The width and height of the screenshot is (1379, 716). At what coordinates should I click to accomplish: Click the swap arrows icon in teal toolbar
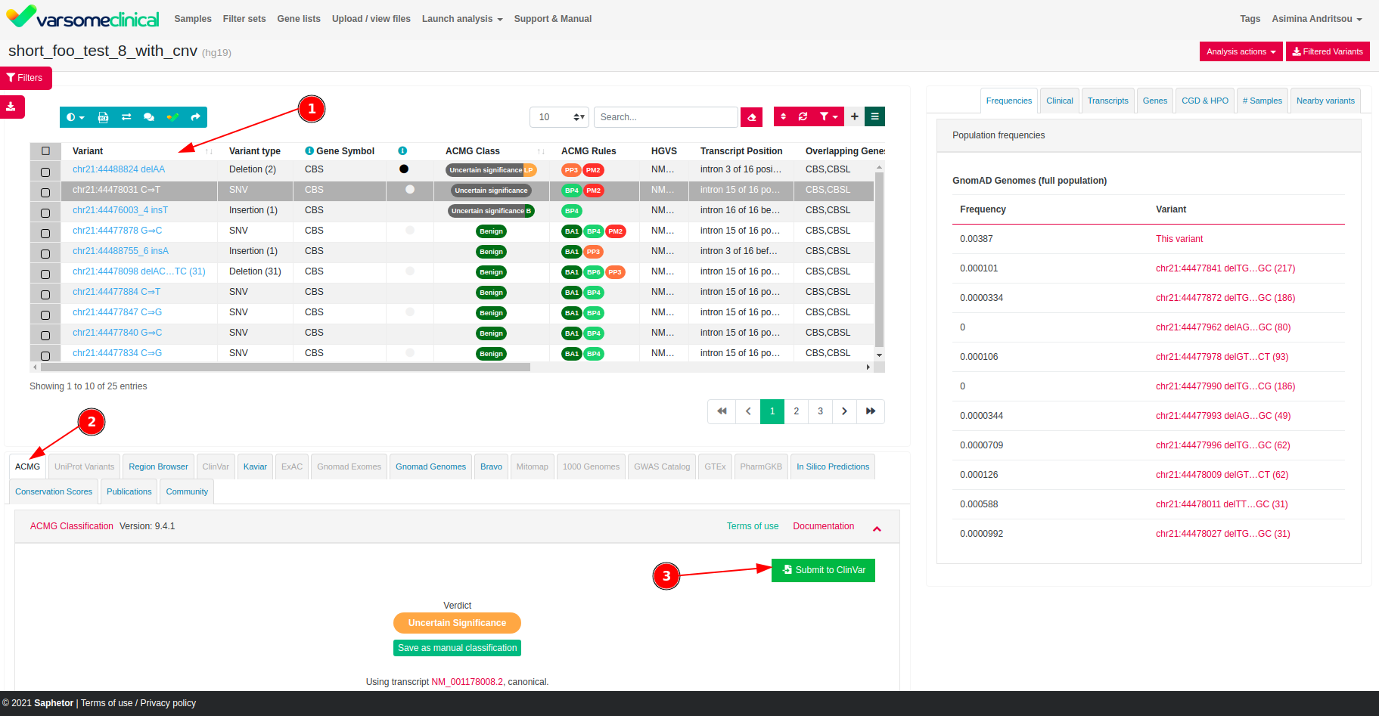coord(126,117)
